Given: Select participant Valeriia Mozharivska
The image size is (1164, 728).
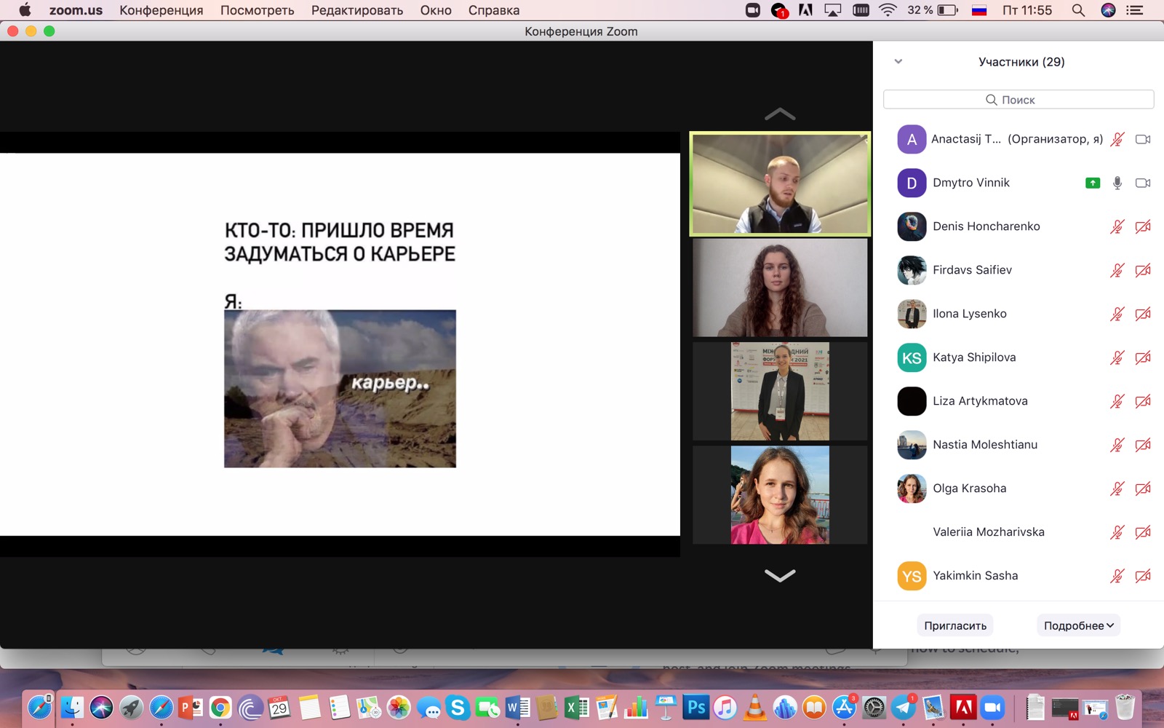Looking at the screenshot, I should pyautogui.click(x=1018, y=532).
